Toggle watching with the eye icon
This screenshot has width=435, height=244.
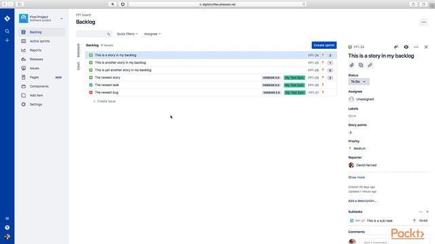click(x=406, y=47)
